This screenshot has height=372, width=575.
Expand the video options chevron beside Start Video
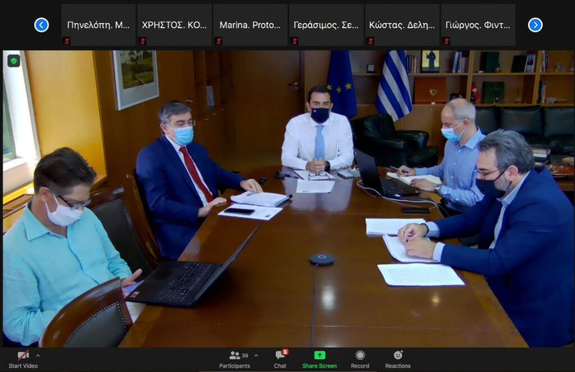coord(38,355)
